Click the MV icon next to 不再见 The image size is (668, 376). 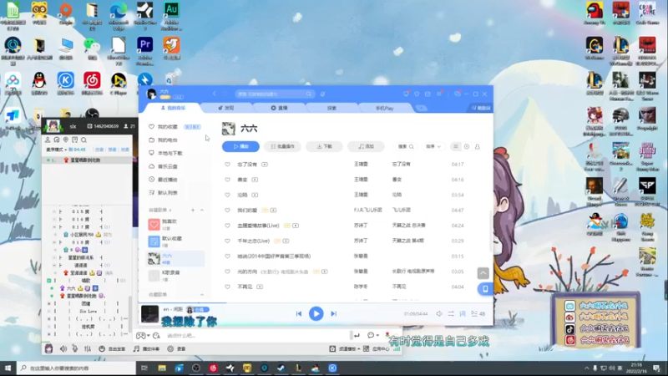(x=260, y=287)
